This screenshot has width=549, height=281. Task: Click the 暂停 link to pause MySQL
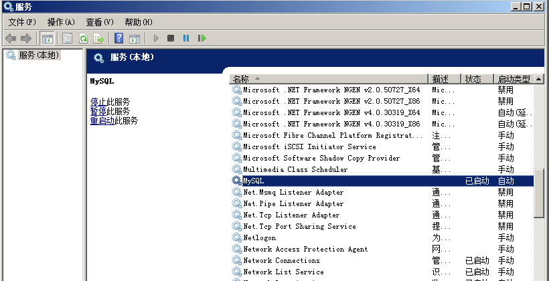(x=98, y=112)
